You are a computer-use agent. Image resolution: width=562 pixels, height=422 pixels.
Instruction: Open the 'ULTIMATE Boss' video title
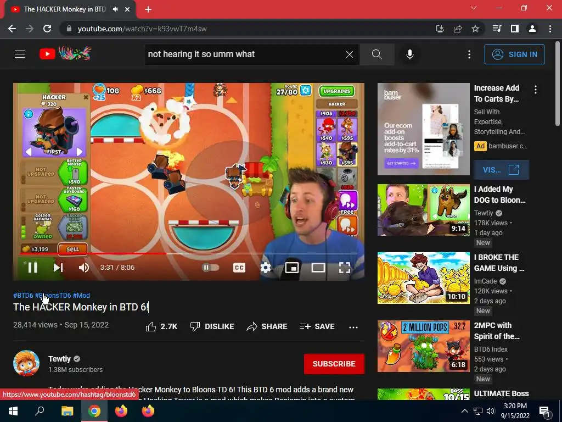pyautogui.click(x=502, y=393)
